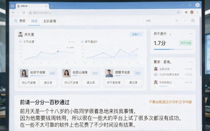Viewport: 210px width, 131px height.
Task: Click round icon in second 要求 list row
Action: pos(156,75)
